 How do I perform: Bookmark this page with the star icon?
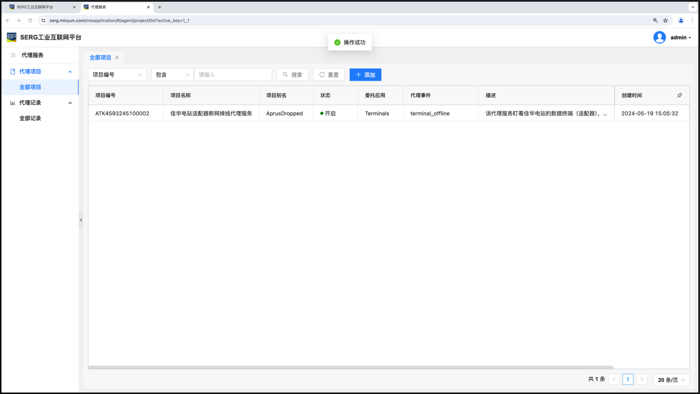[666, 20]
